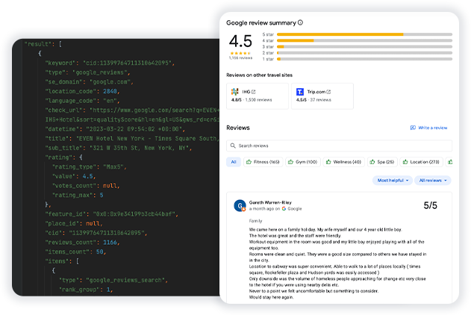Click Gareth Warren-Riley's avatar
The image size is (471, 315).
pyautogui.click(x=240, y=206)
